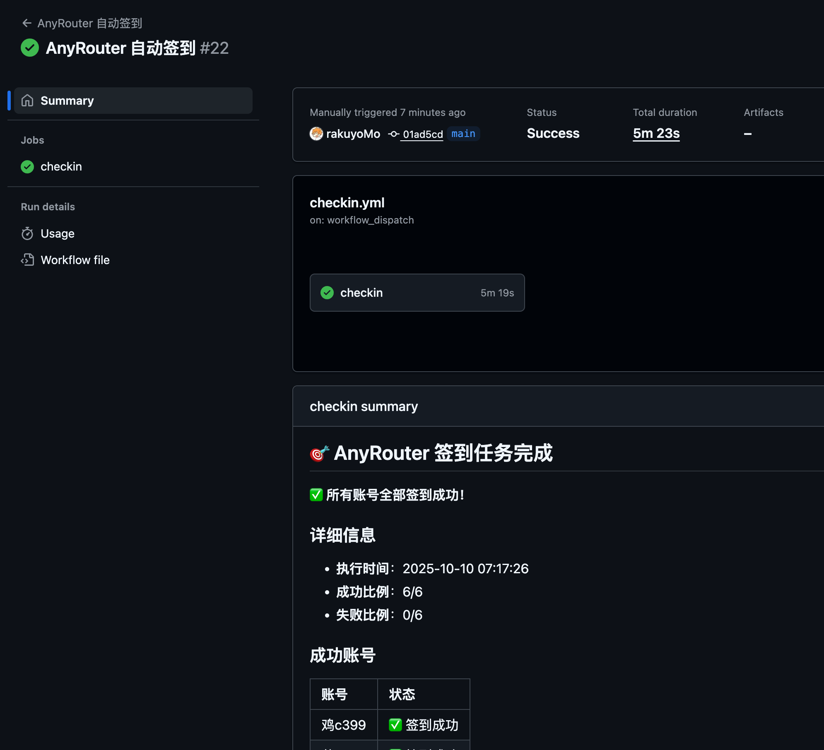Click the 'checkin summary' section header
Viewport: 824px width, 750px height.
tap(364, 406)
